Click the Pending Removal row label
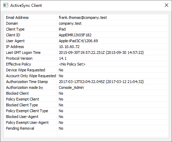This screenshot has height=142, width=172. 20,128
